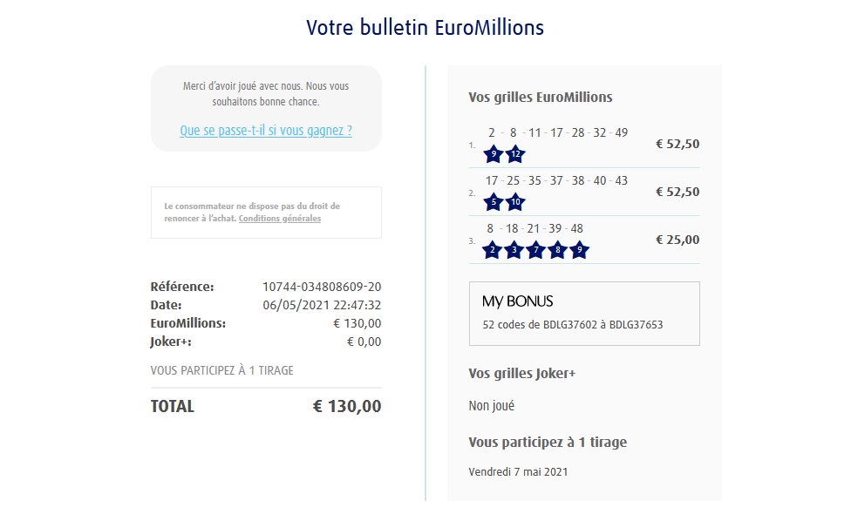
Task: Click star number 9 in the first grid
Action: point(494,154)
